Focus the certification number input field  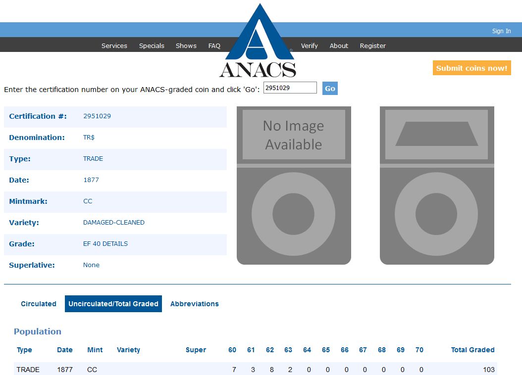tap(290, 88)
